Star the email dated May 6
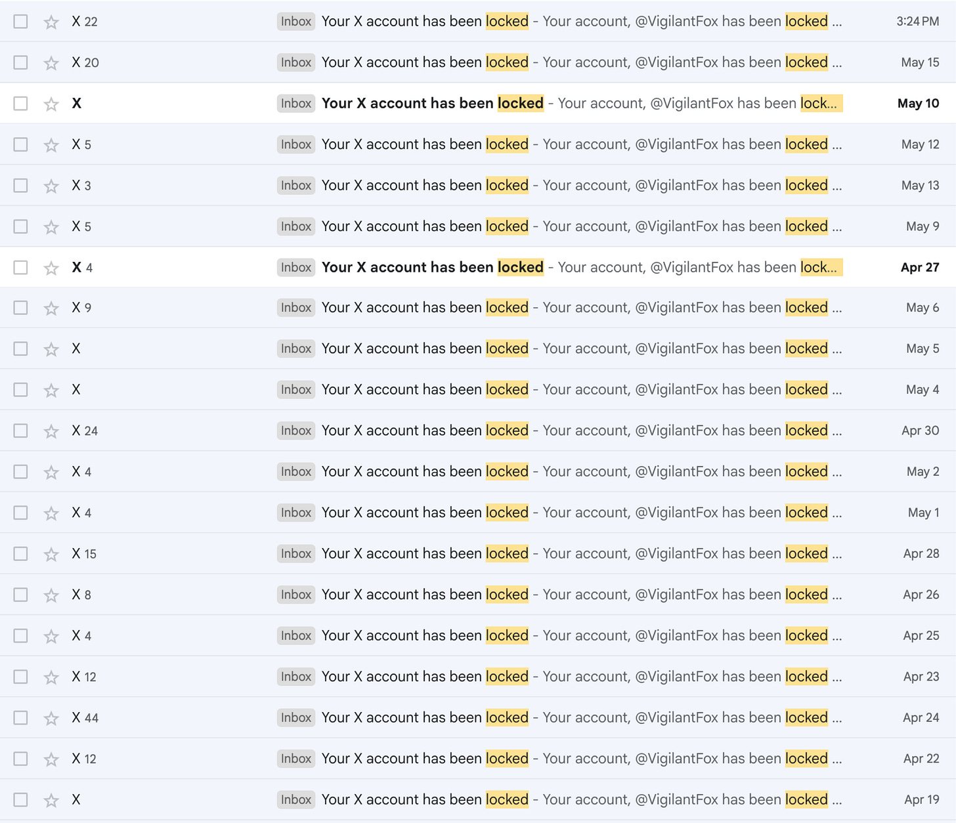 [x=51, y=308]
